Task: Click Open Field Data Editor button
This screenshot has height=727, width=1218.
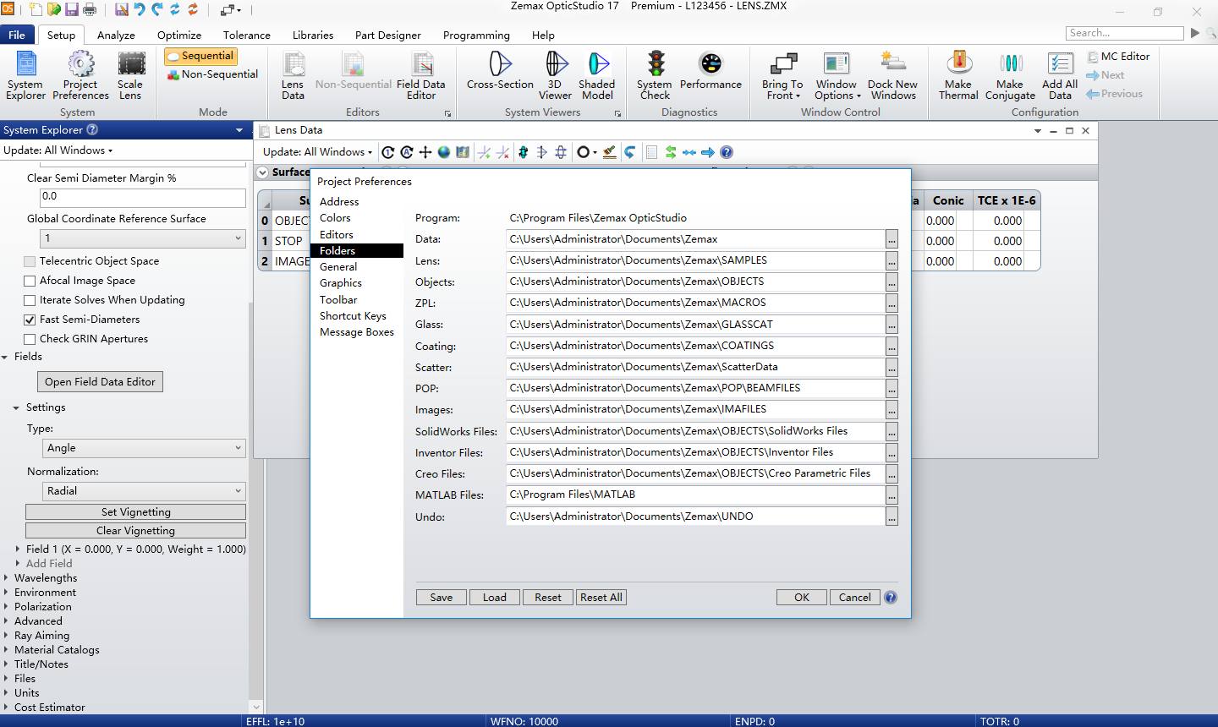Action: coord(100,382)
